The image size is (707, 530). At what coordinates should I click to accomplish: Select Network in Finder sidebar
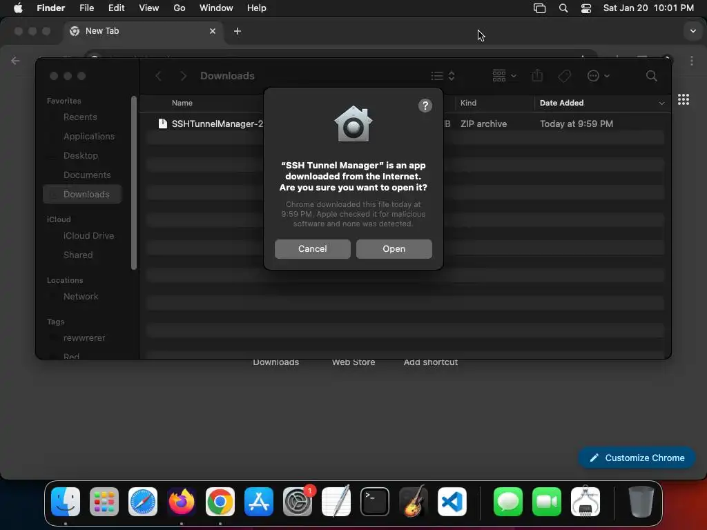(81, 297)
